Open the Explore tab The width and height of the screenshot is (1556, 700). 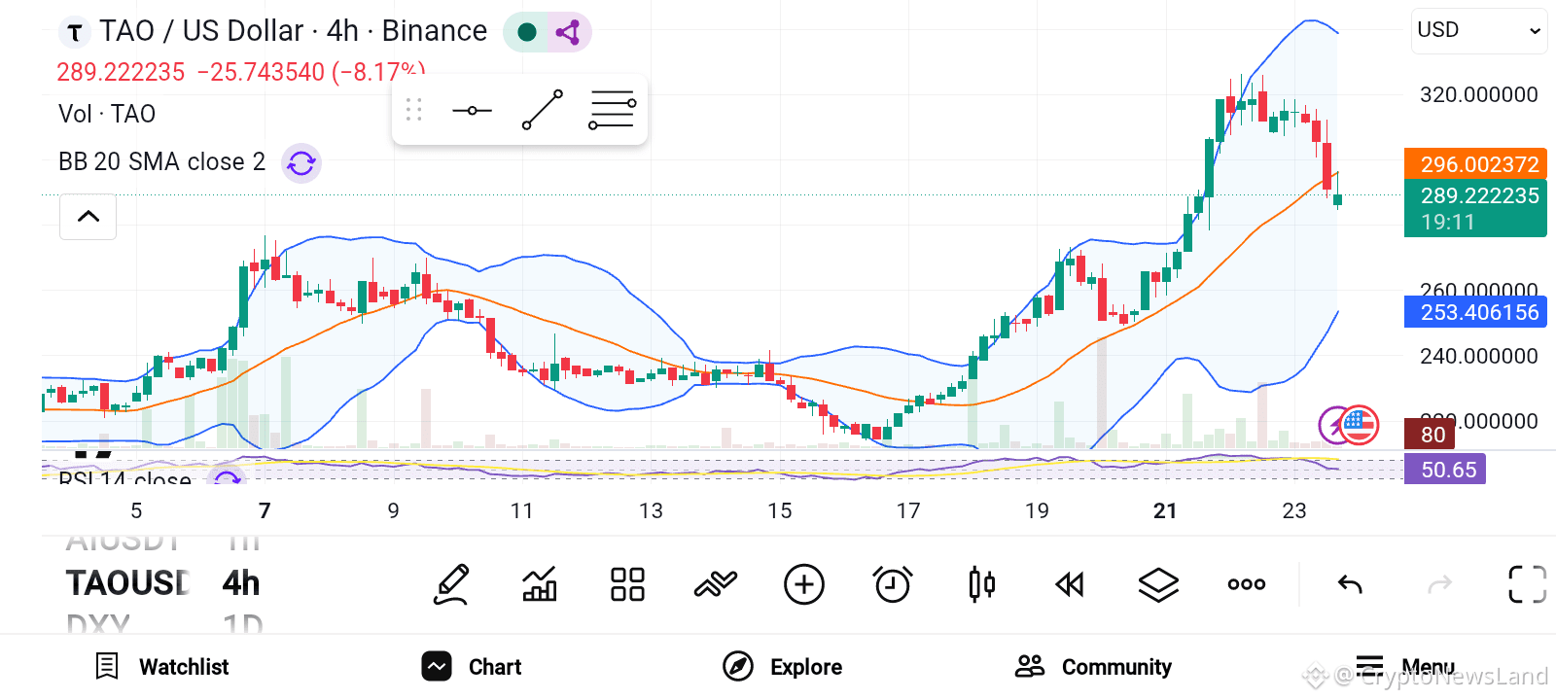pos(783,667)
